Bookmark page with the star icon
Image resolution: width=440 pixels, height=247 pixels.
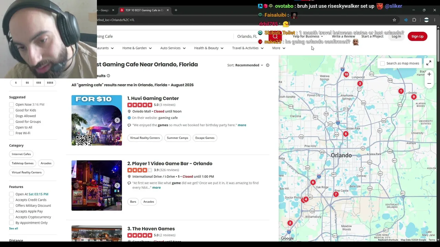[394, 20]
